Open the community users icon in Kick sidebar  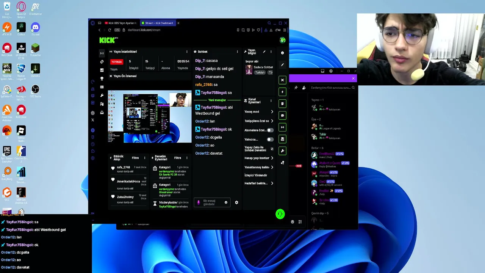tap(102, 104)
